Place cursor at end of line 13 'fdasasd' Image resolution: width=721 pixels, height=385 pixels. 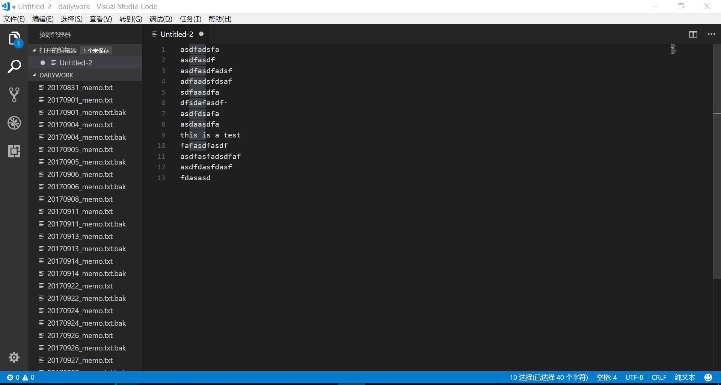211,178
